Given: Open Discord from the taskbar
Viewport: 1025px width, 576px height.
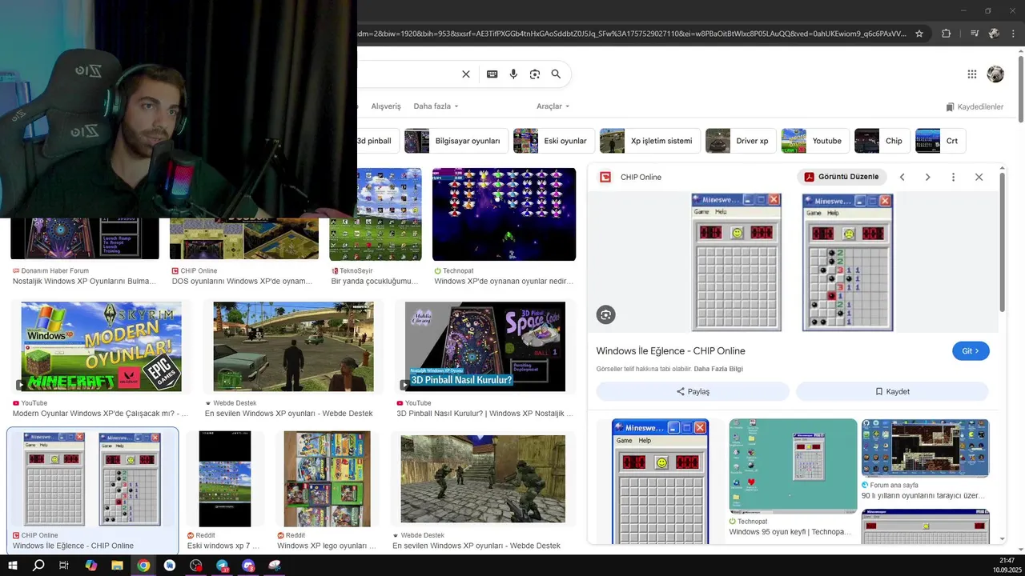Looking at the screenshot, I should pyautogui.click(x=248, y=566).
